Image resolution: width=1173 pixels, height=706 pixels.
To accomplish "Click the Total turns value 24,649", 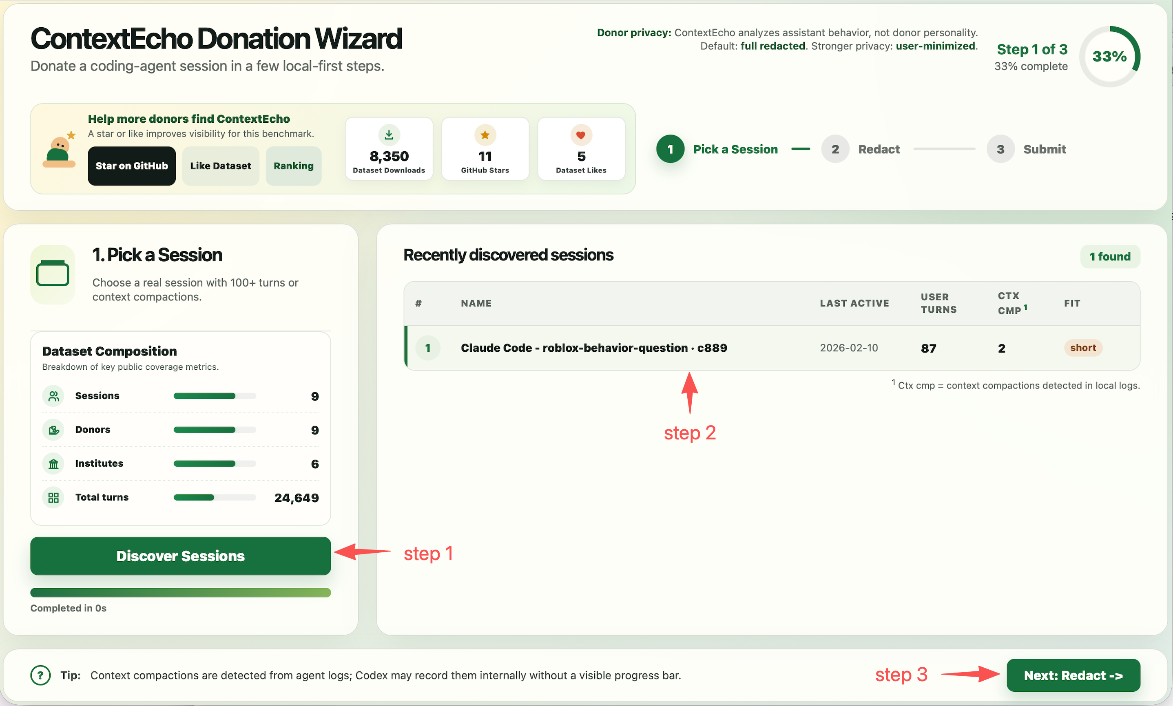I will point(296,498).
